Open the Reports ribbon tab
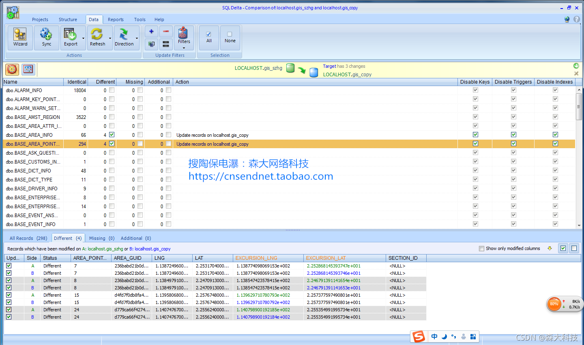 pyautogui.click(x=116, y=19)
